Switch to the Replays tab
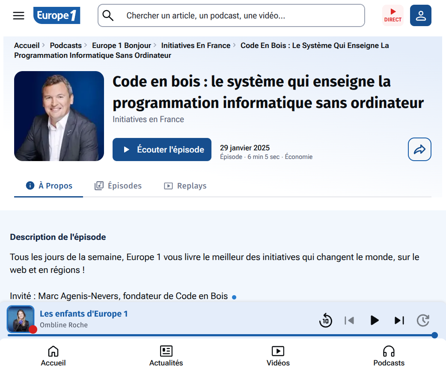Screen dimensions: 446x371 (185, 185)
